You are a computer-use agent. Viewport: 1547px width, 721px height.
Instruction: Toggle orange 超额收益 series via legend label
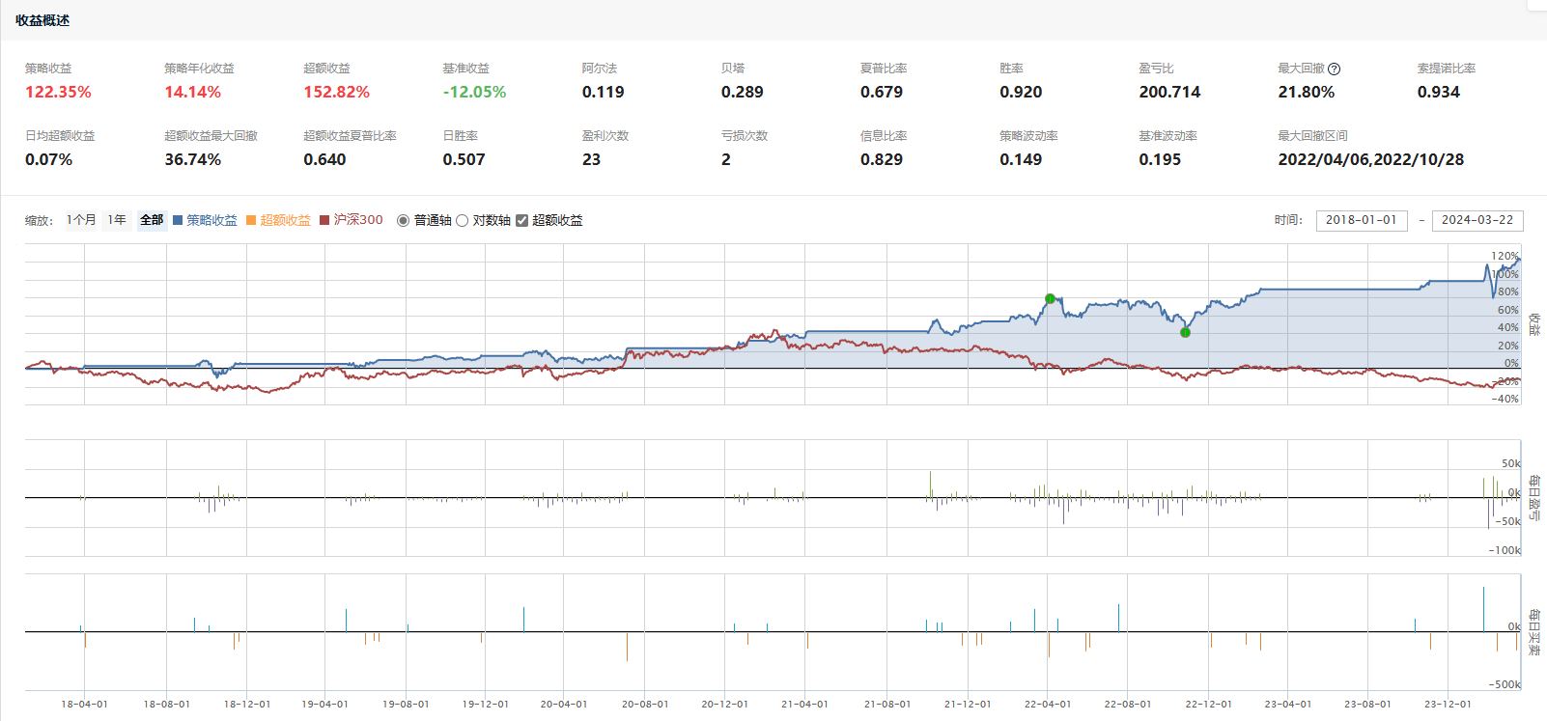coord(285,220)
